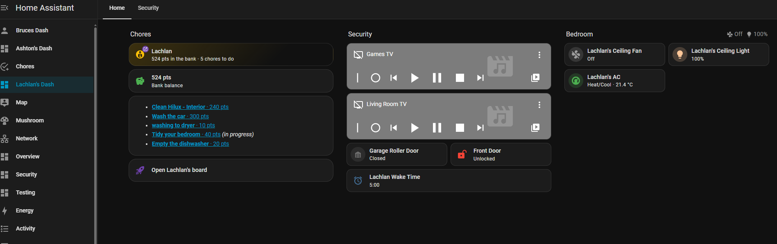Image resolution: width=777 pixels, height=244 pixels.
Task: Click Bedroom light 100% status chip
Action: [x=757, y=34]
